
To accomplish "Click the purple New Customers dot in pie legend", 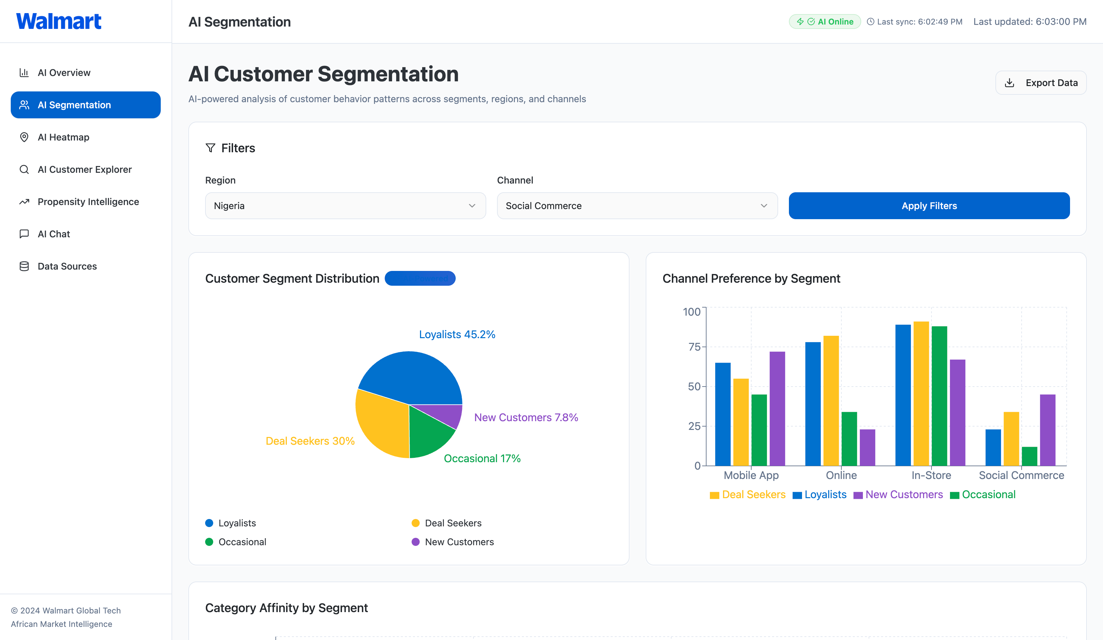I will [x=416, y=542].
